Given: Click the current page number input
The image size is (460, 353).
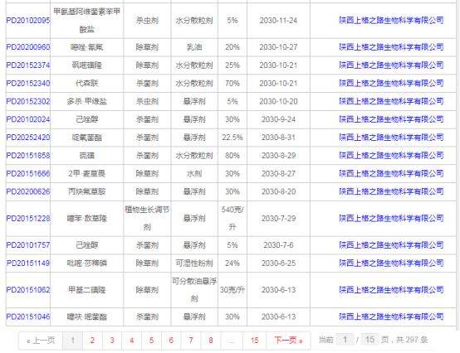Looking at the screenshot, I should (x=345, y=340).
